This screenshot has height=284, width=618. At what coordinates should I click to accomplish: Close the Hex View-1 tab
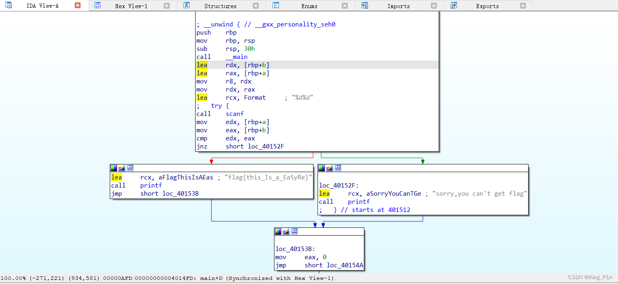(167, 6)
